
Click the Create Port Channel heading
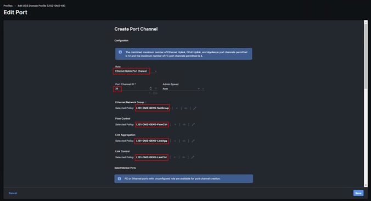136,29
